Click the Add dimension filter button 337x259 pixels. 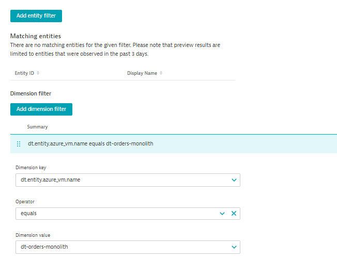[x=41, y=109]
